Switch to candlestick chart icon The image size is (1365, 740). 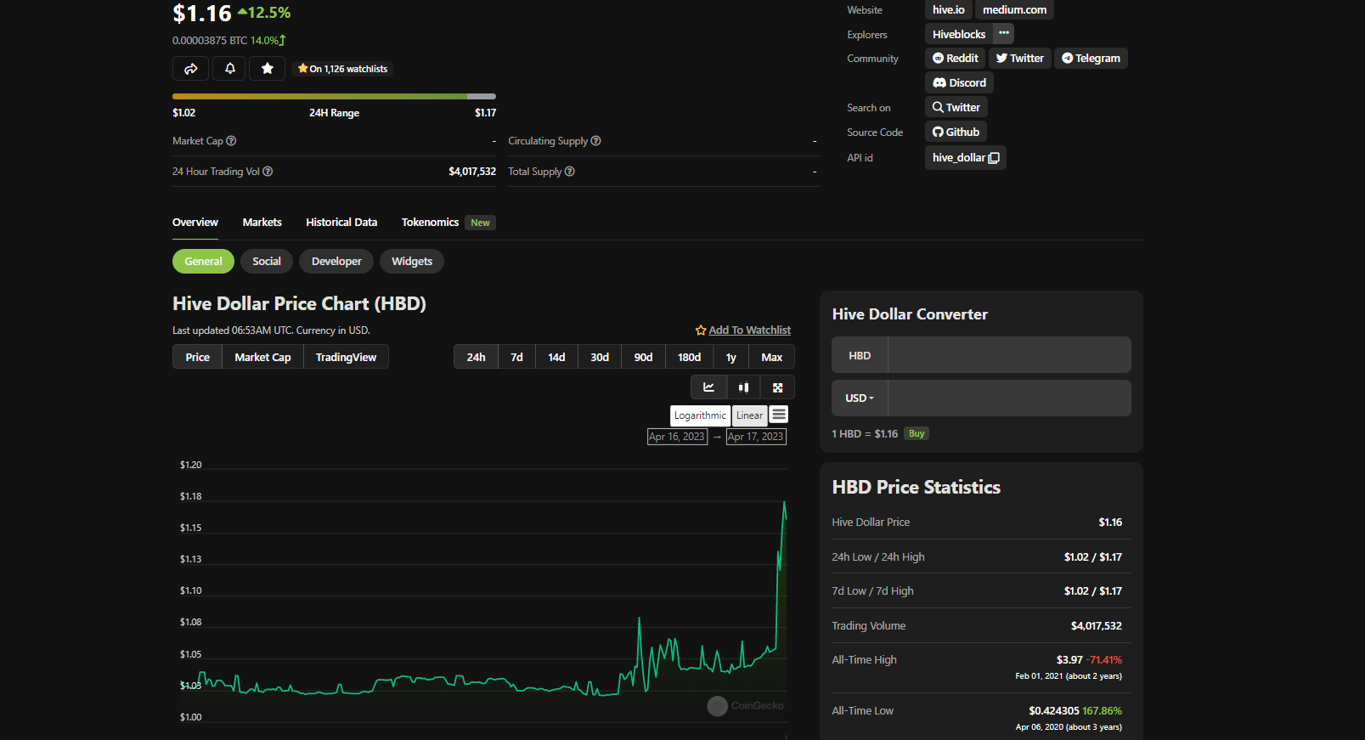coord(743,387)
